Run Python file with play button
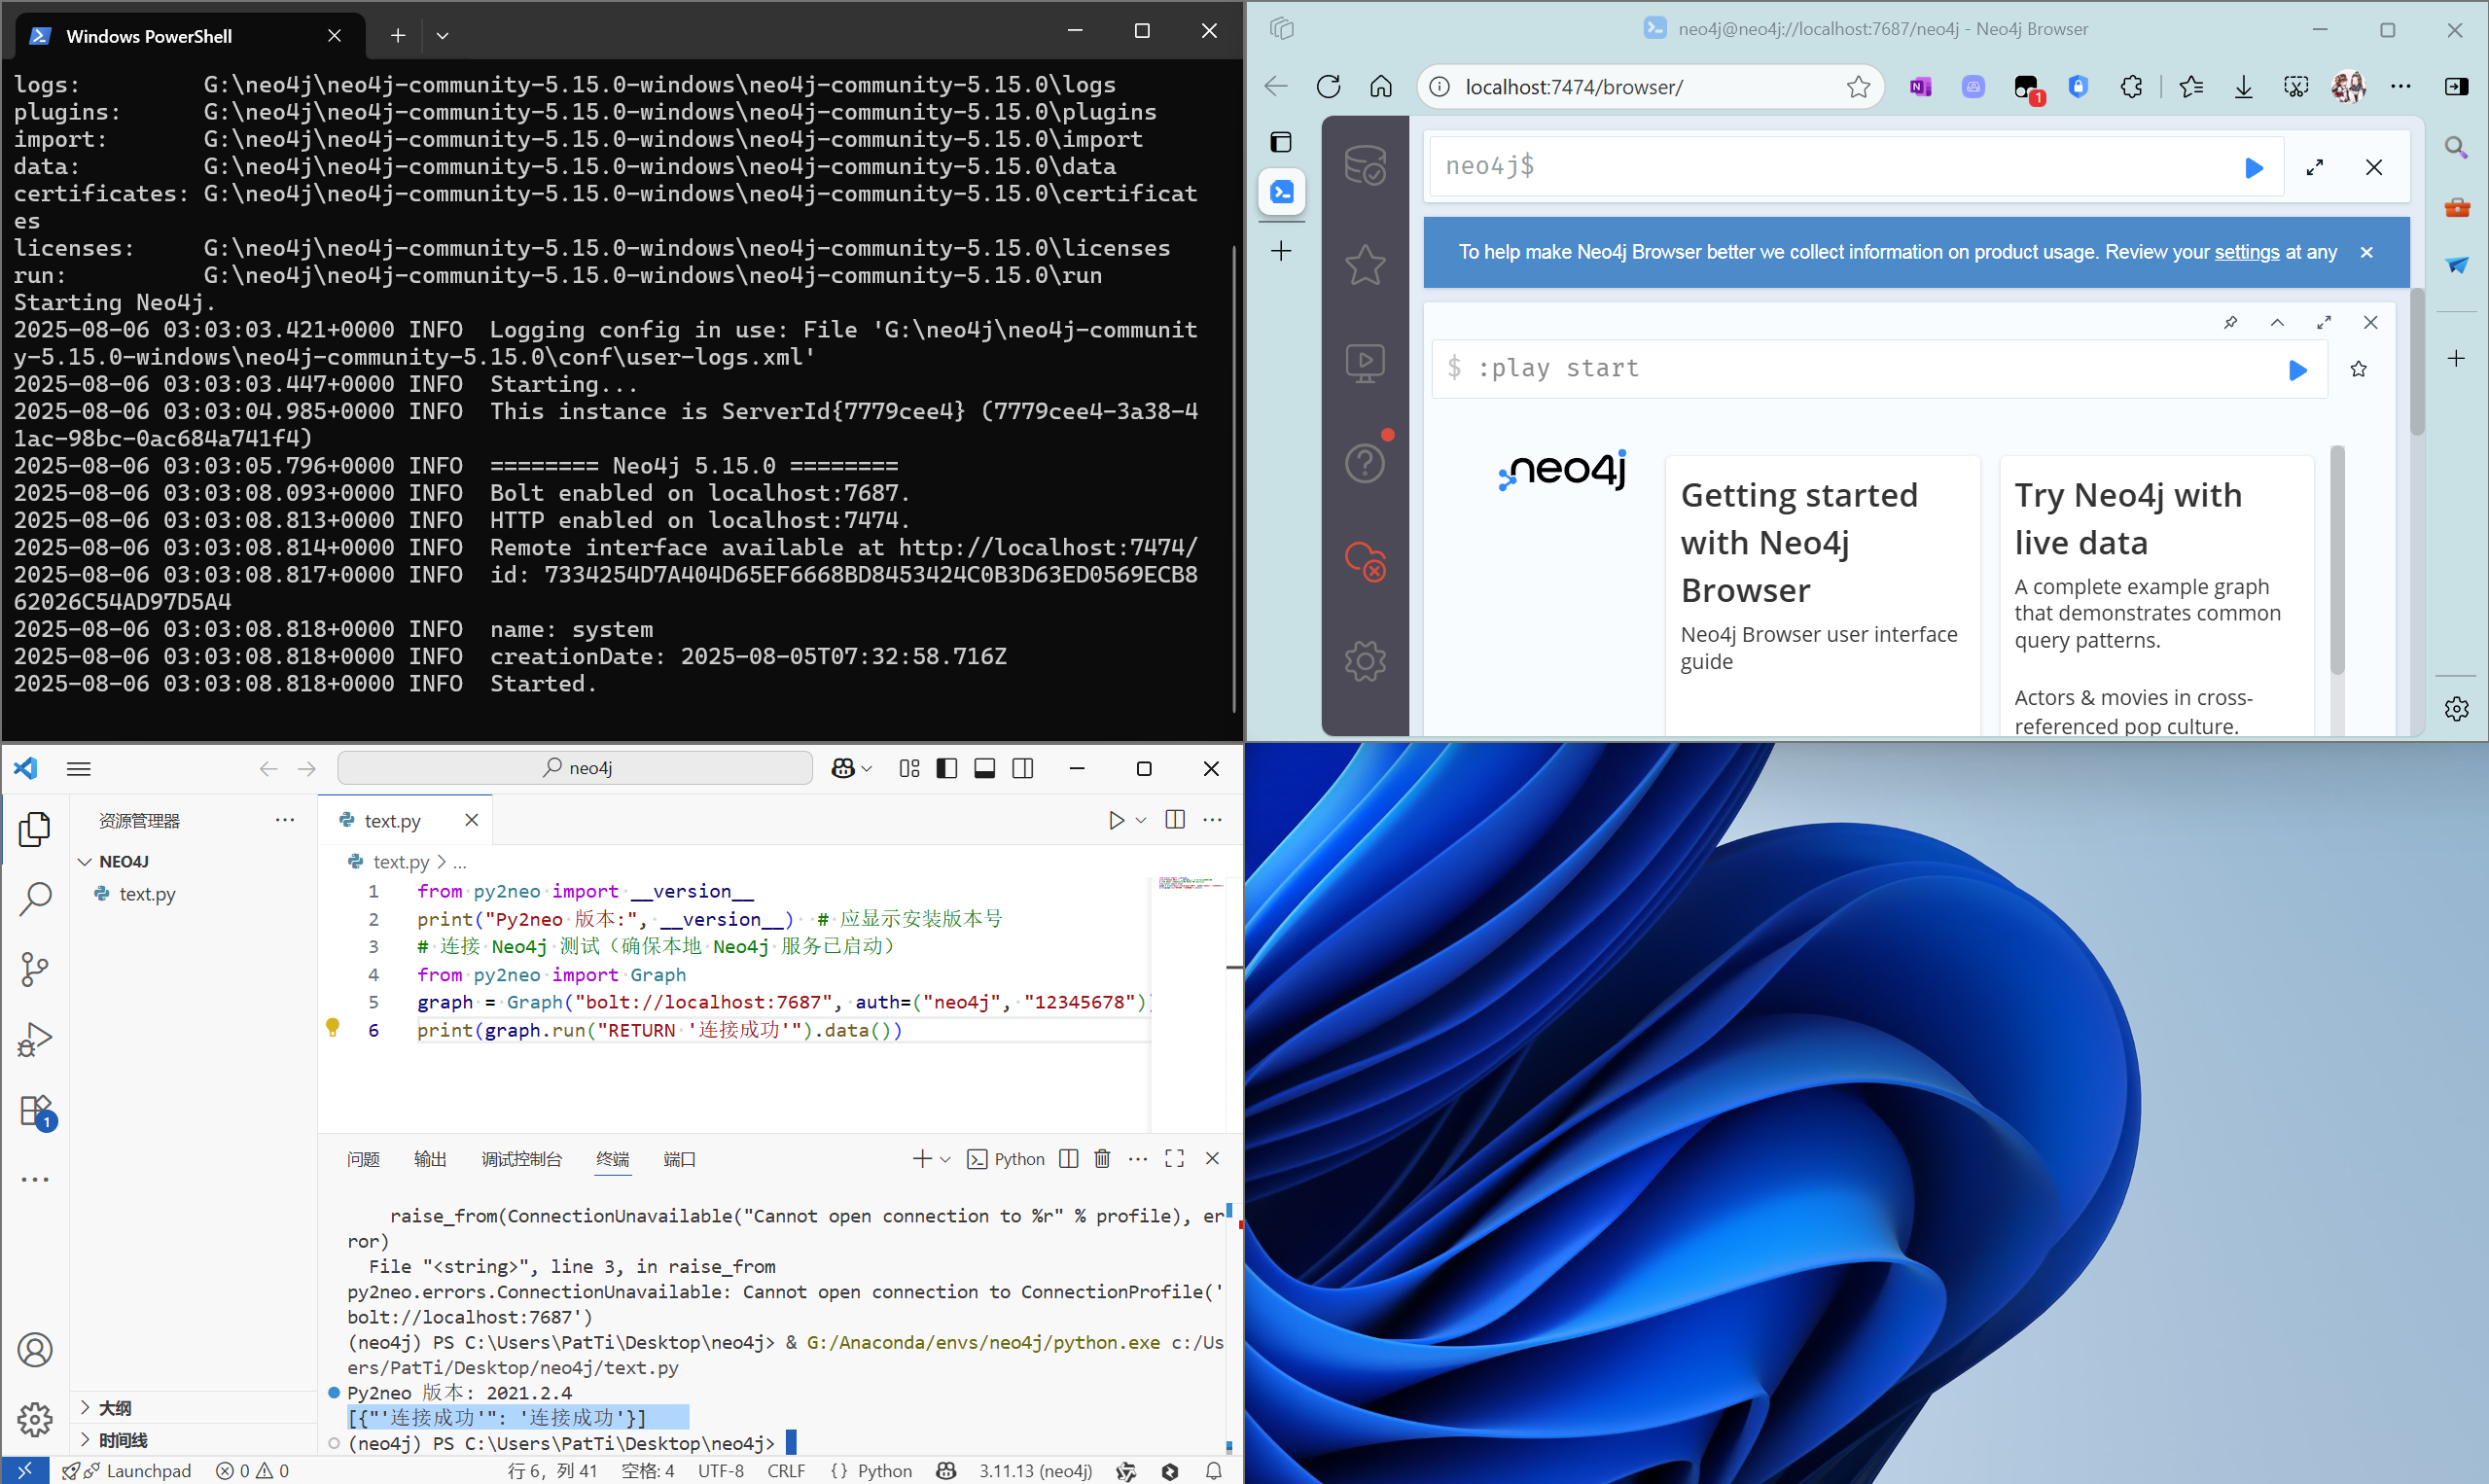 pyautogui.click(x=1116, y=820)
